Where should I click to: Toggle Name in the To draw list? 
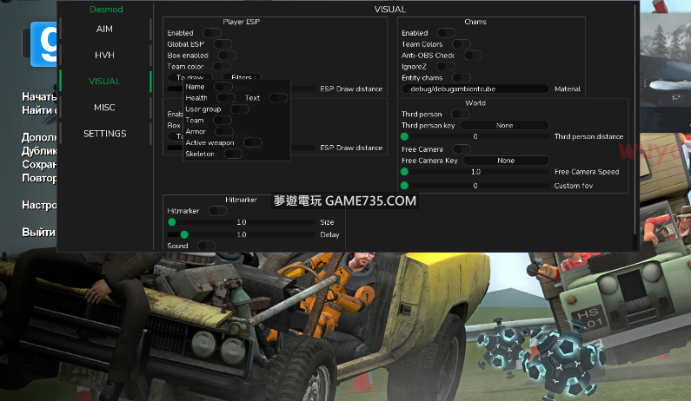(x=223, y=87)
